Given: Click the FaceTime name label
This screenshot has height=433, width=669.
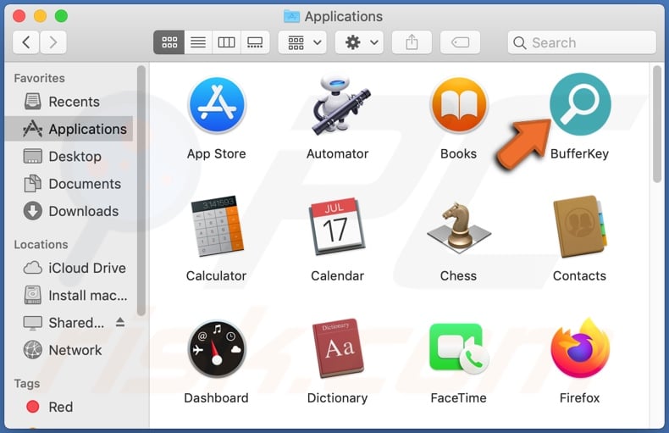Looking at the screenshot, I should [x=459, y=398].
